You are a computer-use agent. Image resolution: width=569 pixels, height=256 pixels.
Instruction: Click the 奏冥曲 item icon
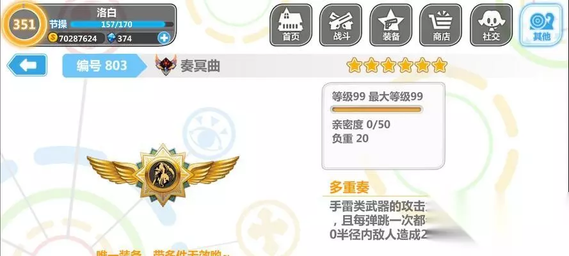point(166,65)
